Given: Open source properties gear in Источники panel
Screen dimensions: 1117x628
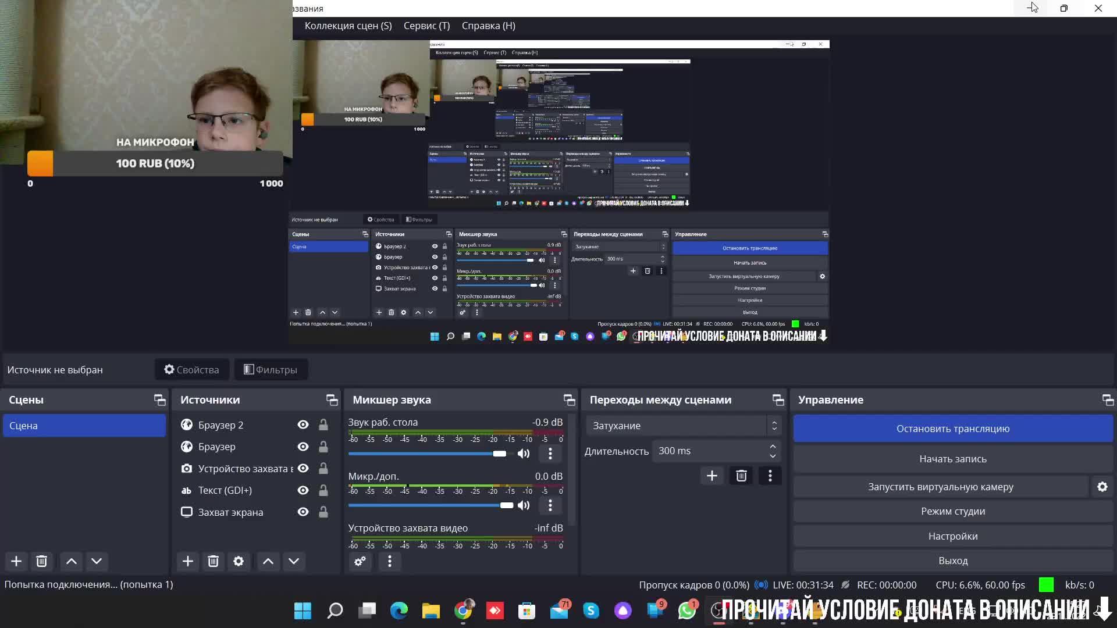Looking at the screenshot, I should click(x=239, y=561).
